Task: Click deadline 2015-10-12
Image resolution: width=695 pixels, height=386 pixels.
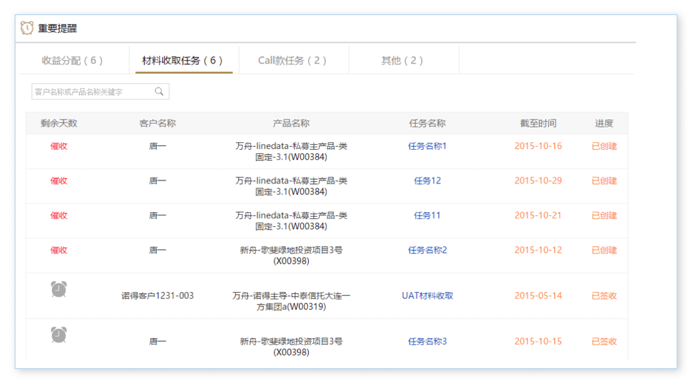Action: click(x=538, y=250)
